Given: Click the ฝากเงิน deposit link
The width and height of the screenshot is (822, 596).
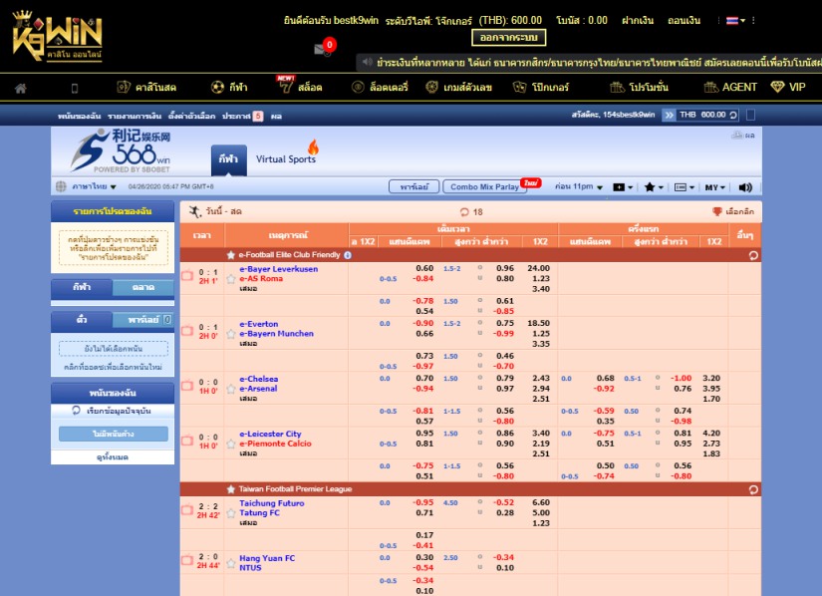Looking at the screenshot, I should pos(638,20).
